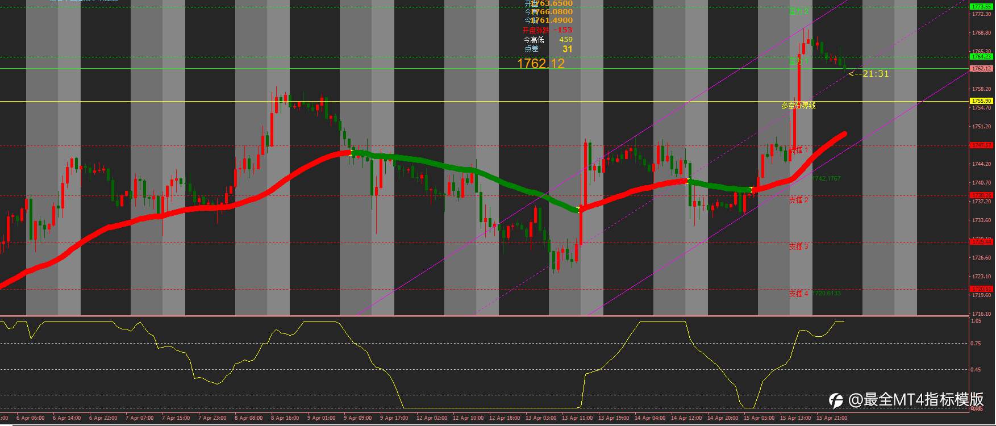The image size is (996, 426).
Task: Click the yellow 1755.90 price tag
Action: [x=981, y=101]
